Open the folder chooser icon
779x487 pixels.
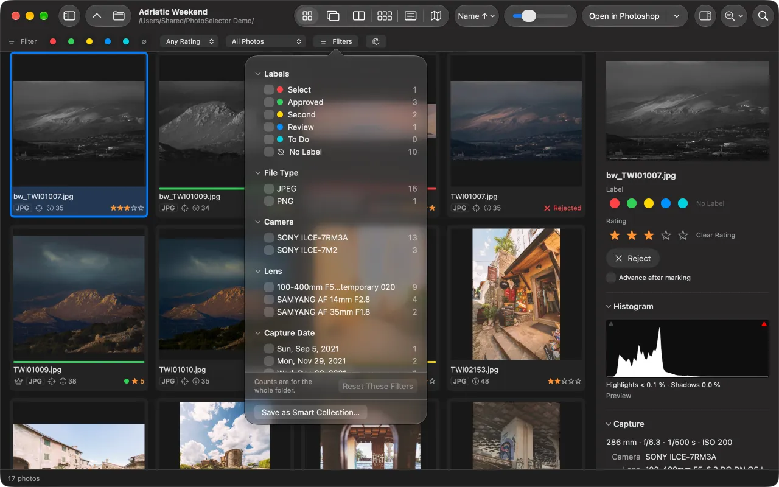119,16
